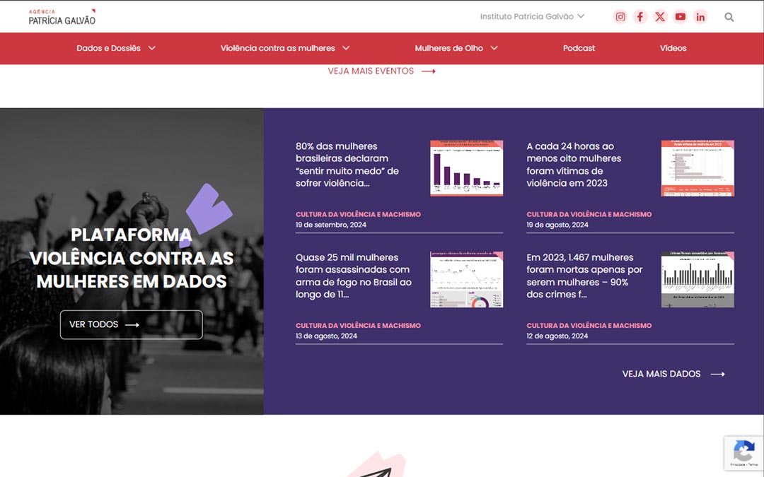Open chart thumbnail for 80% das mulheres article
The image size is (764, 477).
(466, 168)
